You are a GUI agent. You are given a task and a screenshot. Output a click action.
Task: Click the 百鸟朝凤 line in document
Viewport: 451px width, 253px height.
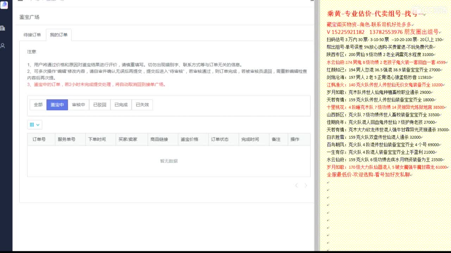tap(383, 144)
